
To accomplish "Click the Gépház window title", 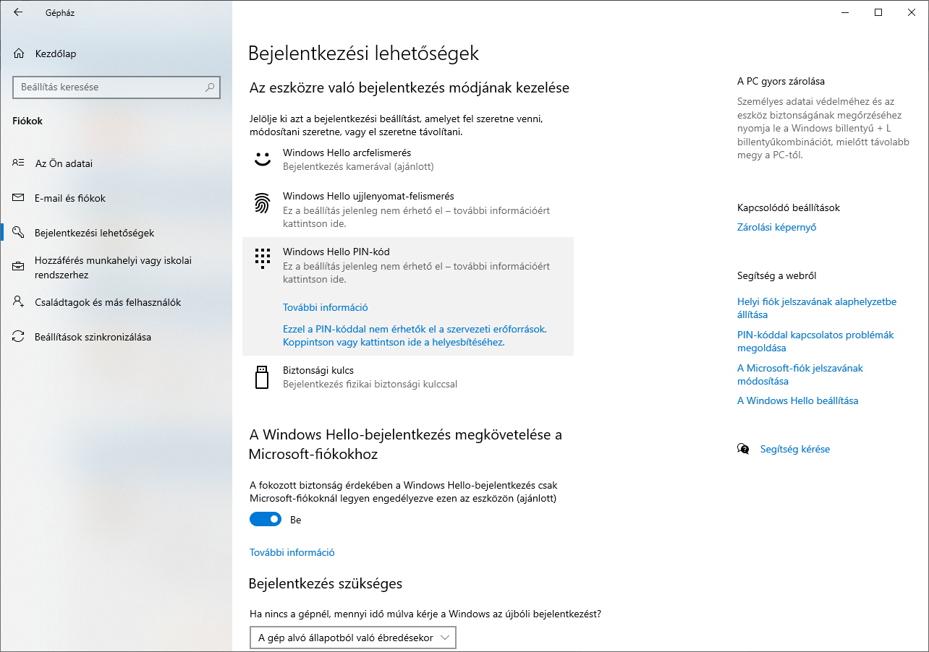I will pyautogui.click(x=60, y=13).
